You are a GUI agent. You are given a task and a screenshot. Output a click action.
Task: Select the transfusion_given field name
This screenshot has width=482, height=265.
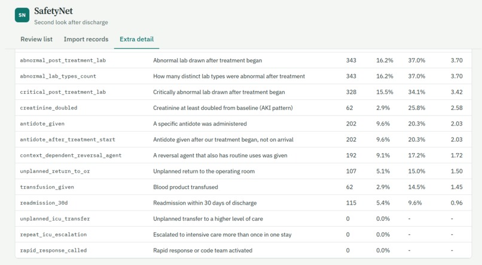tap(47, 187)
